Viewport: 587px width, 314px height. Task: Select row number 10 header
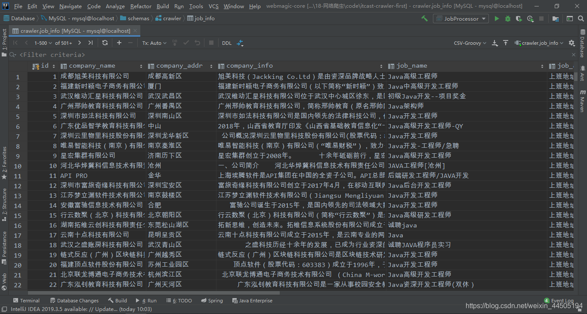(18, 165)
